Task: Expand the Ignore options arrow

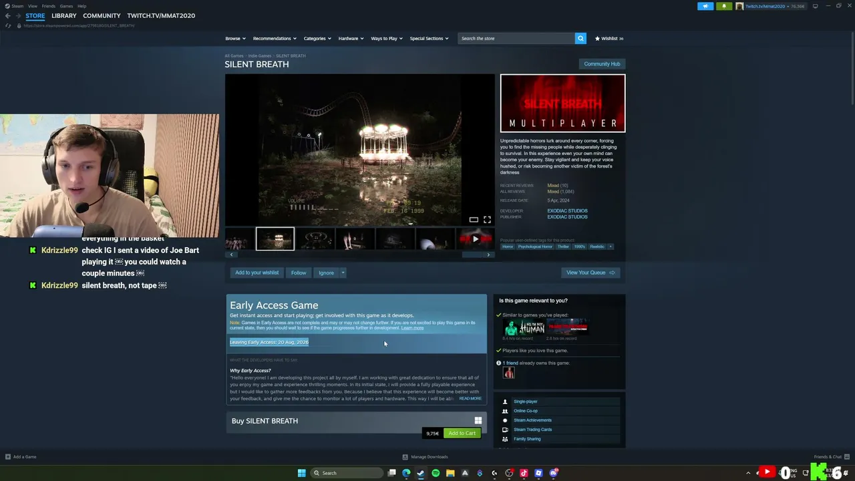Action: (343, 273)
